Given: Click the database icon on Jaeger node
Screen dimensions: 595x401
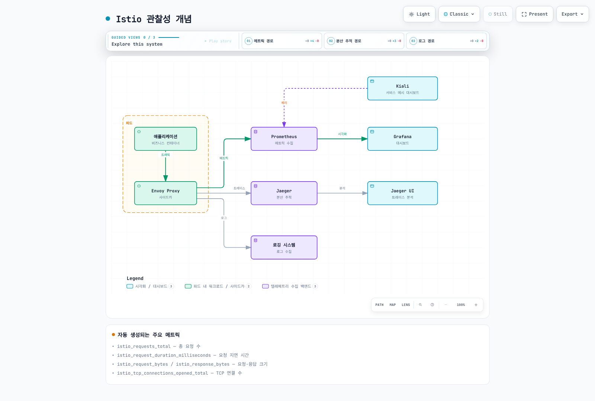Looking at the screenshot, I should [x=255, y=186].
